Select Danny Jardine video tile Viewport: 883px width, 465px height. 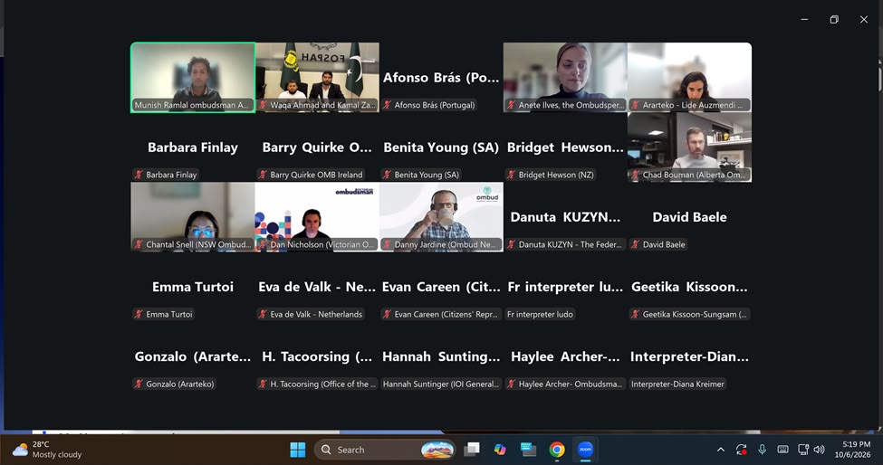point(441,217)
